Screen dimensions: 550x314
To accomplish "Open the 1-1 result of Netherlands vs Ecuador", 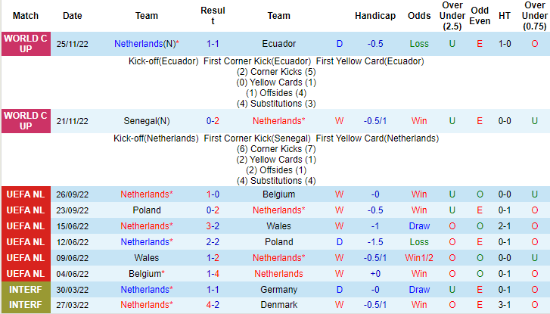I will click(x=213, y=44).
